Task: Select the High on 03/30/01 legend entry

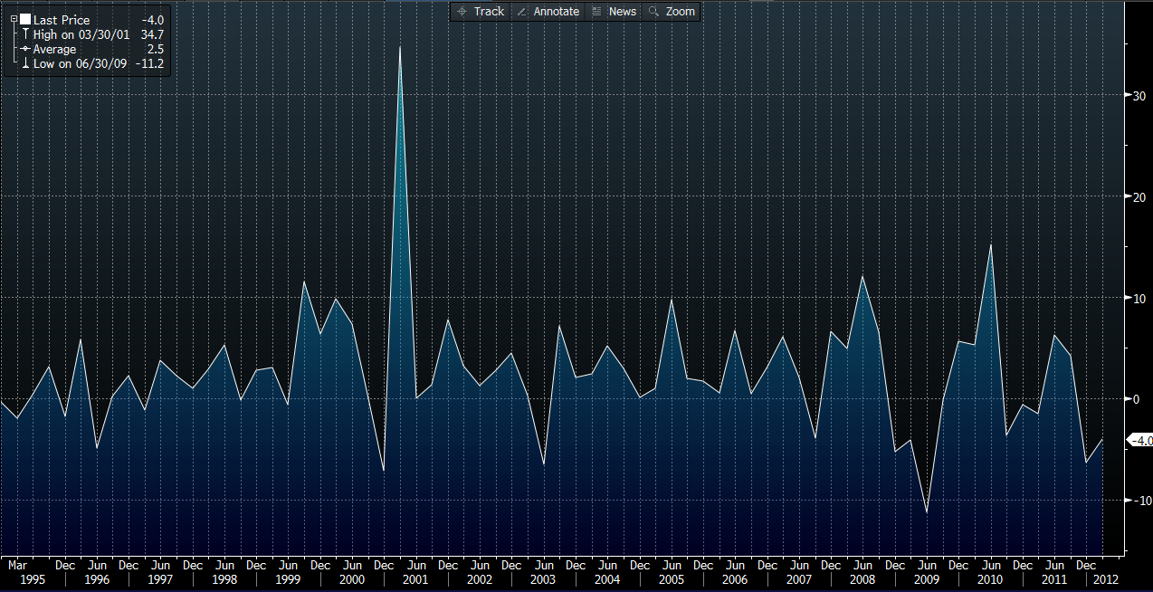Action: [x=80, y=34]
